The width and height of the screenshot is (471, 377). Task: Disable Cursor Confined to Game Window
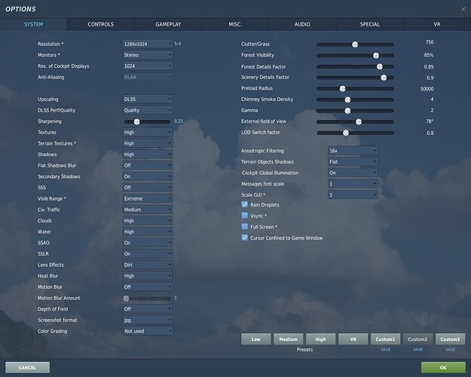click(x=244, y=238)
